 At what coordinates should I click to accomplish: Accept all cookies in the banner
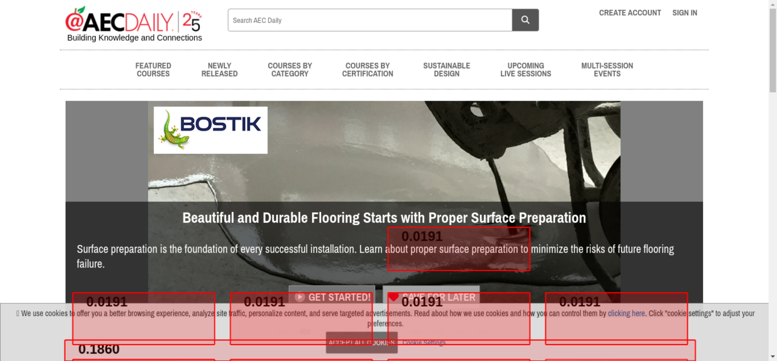point(362,342)
